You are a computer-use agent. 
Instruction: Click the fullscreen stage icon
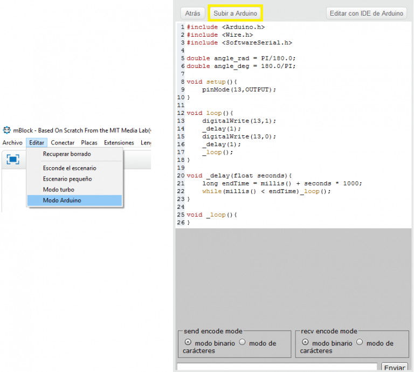pos(12,159)
